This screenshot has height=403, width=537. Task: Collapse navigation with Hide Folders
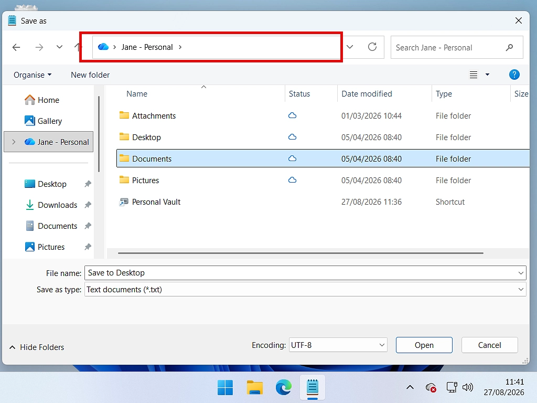click(37, 347)
